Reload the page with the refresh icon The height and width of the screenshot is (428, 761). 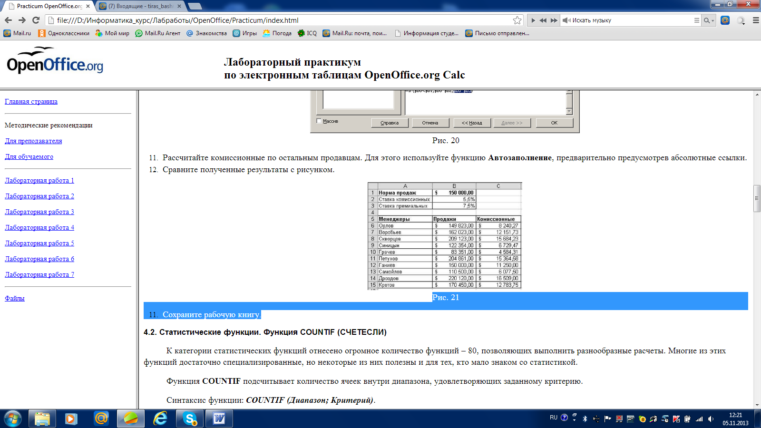tap(36, 20)
